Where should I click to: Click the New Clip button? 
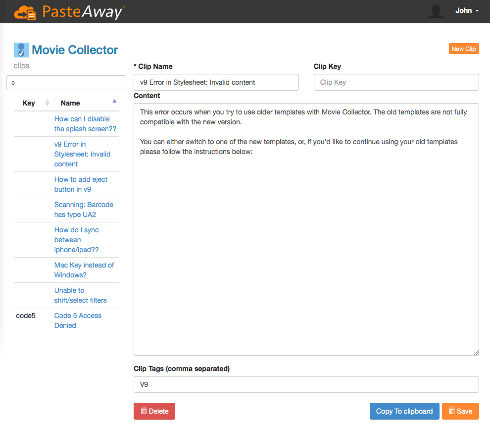tap(464, 49)
